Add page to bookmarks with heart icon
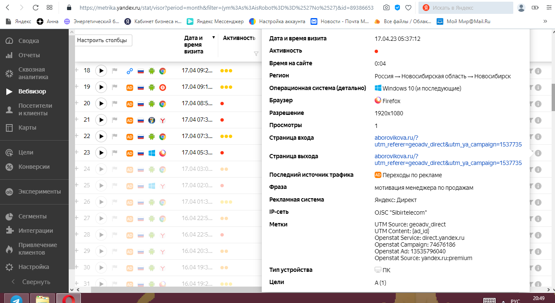The height and width of the screenshot is (303, 555). click(408, 8)
